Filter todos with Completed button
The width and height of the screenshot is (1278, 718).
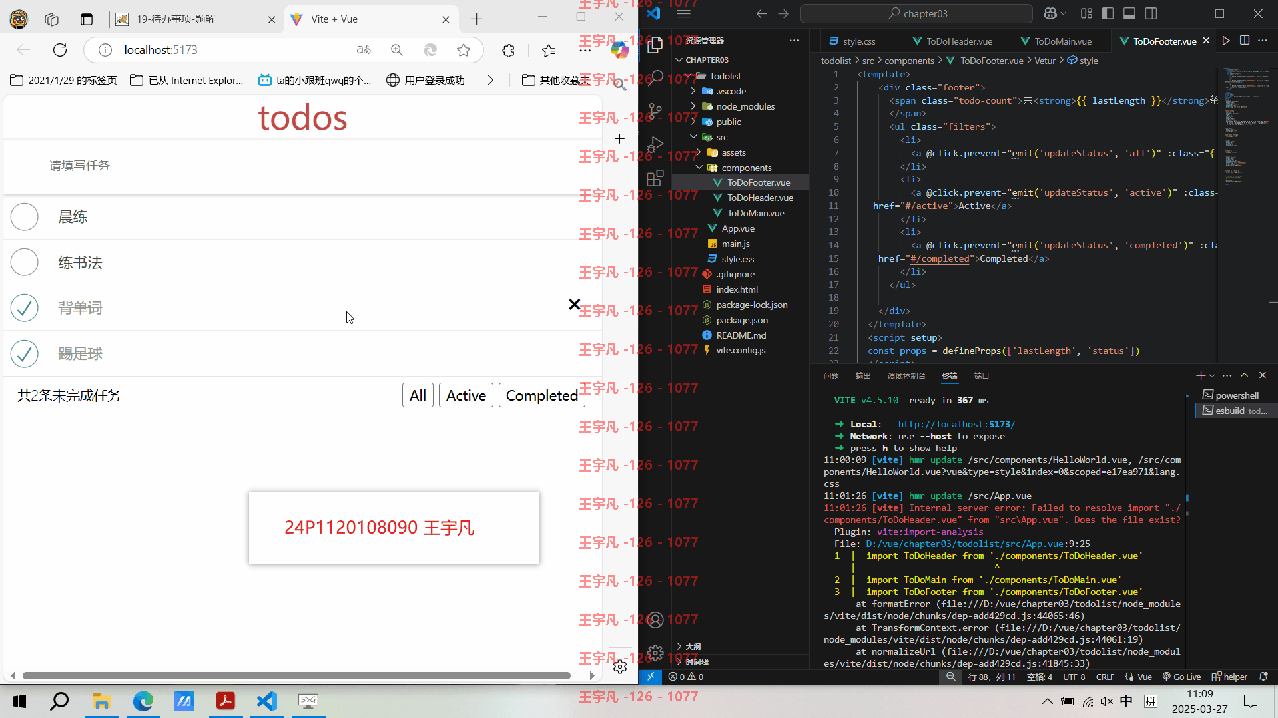(x=542, y=395)
